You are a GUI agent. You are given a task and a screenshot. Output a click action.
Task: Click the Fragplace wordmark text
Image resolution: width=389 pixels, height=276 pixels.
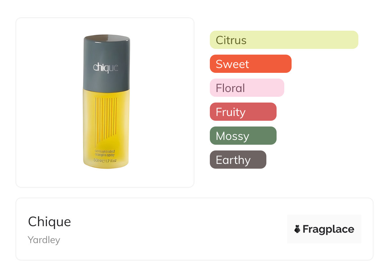tap(328, 229)
